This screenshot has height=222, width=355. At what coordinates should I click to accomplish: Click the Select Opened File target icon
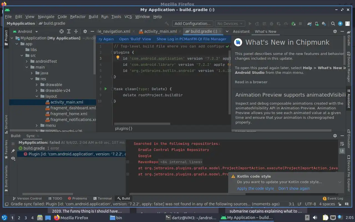pos(62,31)
